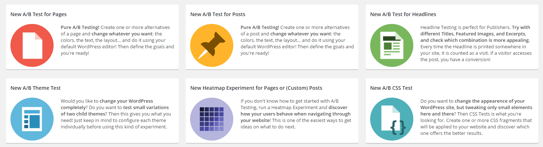Click the blue theme layout icon
Viewport: 543px width, 147px height.
(x=32, y=119)
